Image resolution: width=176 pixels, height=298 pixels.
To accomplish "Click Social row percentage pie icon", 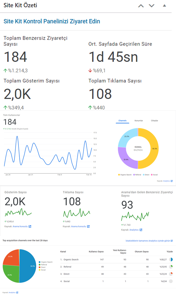I will [x=171, y=281].
